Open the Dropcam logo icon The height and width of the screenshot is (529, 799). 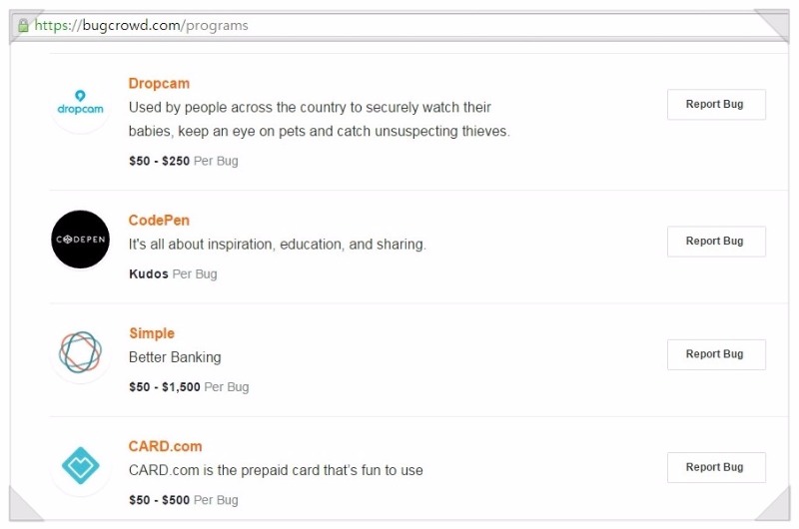point(80,105)
